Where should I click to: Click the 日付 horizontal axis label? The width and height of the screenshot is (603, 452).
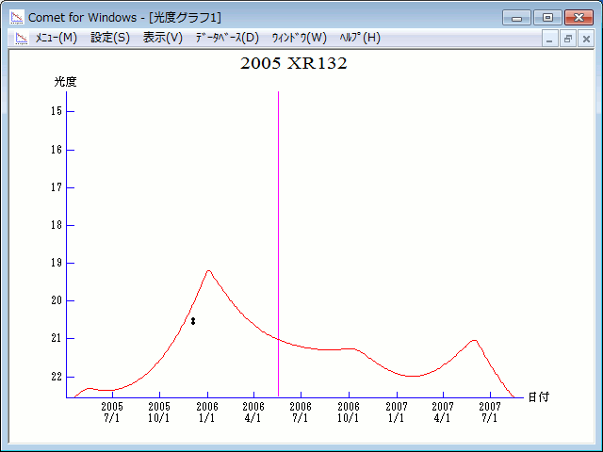(x=538, y=397)
